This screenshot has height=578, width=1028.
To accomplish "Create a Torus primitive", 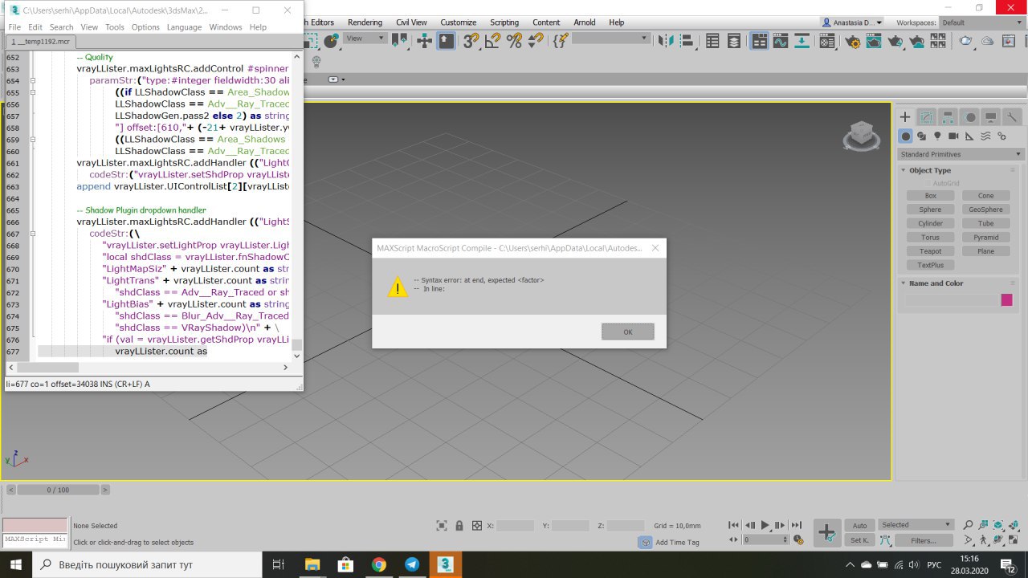I will click(x=930, y=238).
